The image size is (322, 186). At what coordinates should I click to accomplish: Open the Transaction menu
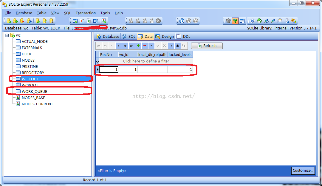(86, 13)
